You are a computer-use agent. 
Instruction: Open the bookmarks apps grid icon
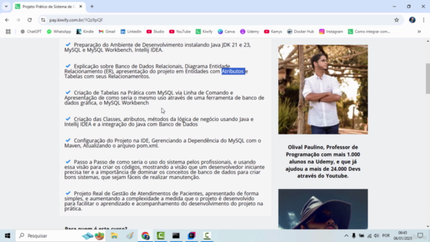coord(8,32)
